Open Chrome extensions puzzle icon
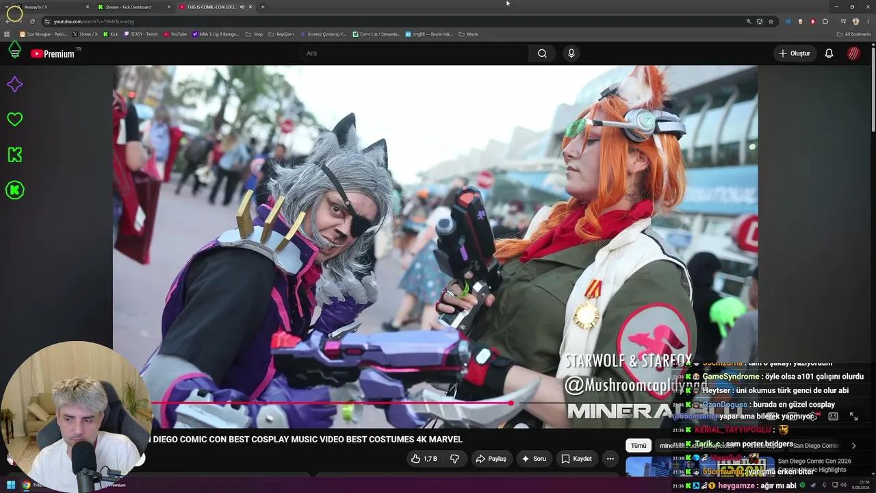This screenshot has height=493, width=876. coord(825,21)
